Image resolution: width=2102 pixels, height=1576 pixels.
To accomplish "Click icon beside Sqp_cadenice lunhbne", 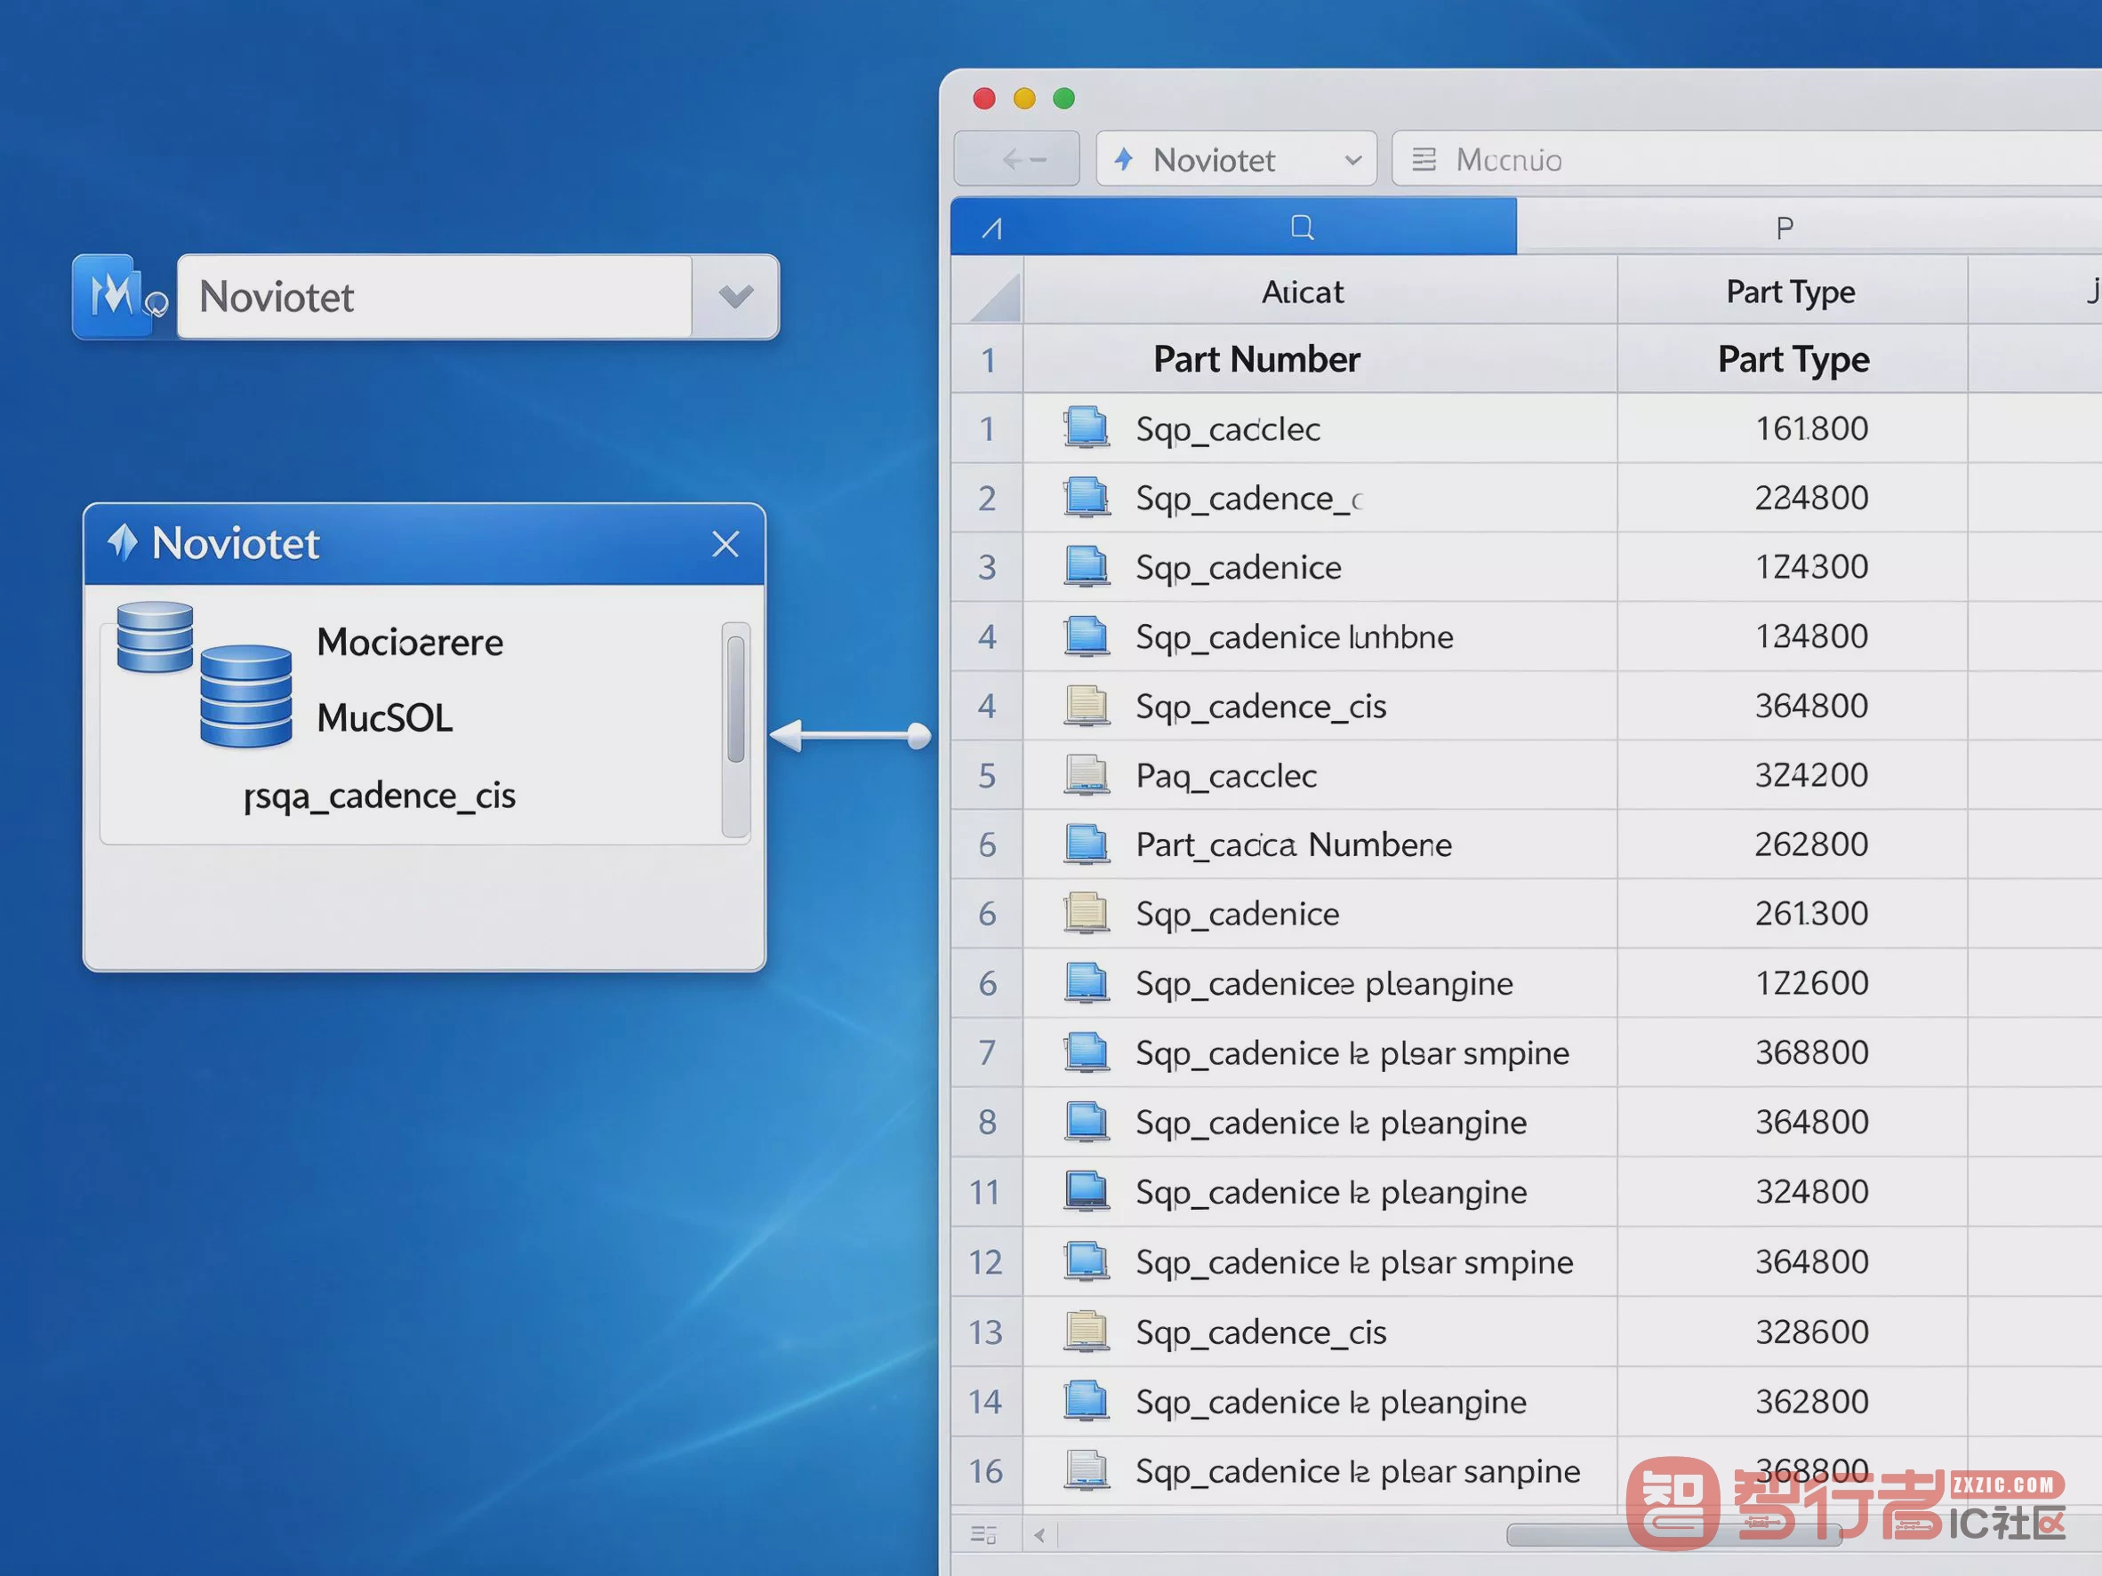I will [1087, 636].
